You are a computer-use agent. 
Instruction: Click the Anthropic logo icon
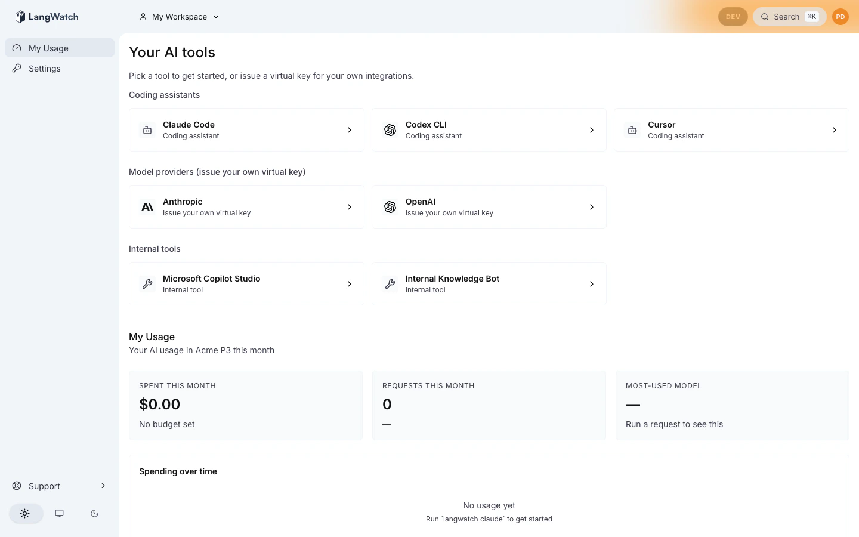[147, 207]
